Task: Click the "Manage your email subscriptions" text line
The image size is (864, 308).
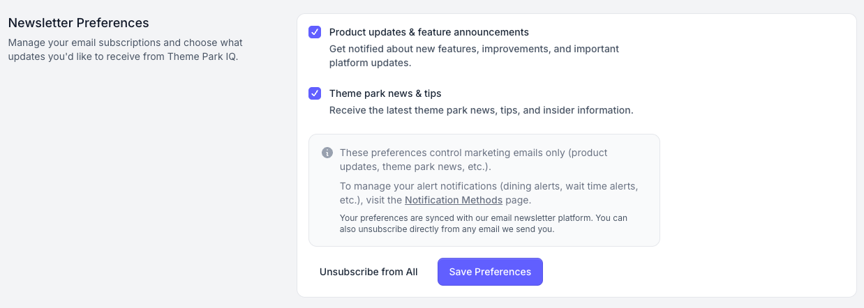Action: [126, 43]
